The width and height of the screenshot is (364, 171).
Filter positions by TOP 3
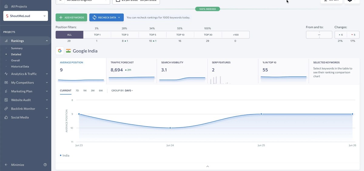pos(125,35)
